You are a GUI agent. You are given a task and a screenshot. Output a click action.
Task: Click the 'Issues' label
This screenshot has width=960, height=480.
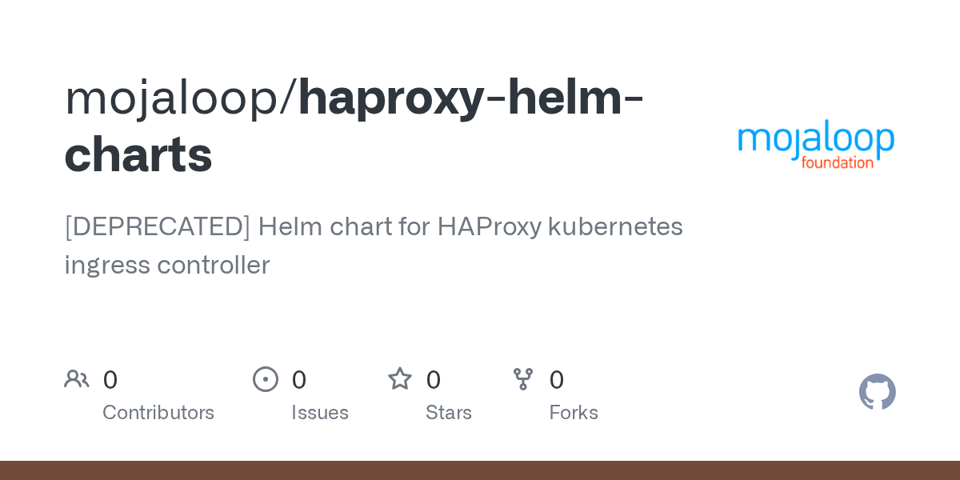320,413
